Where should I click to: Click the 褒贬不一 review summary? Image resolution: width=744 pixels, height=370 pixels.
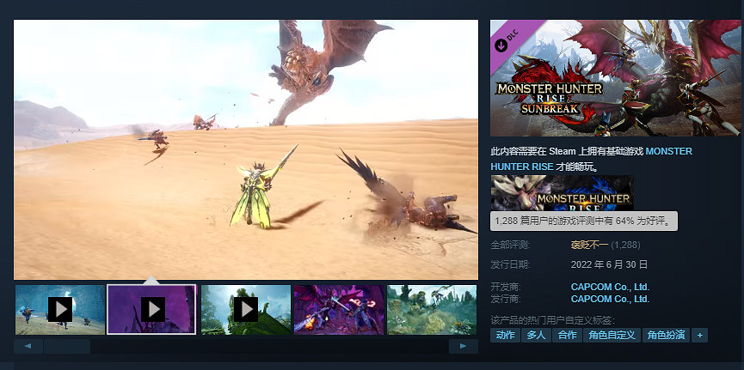click(589, 245)
